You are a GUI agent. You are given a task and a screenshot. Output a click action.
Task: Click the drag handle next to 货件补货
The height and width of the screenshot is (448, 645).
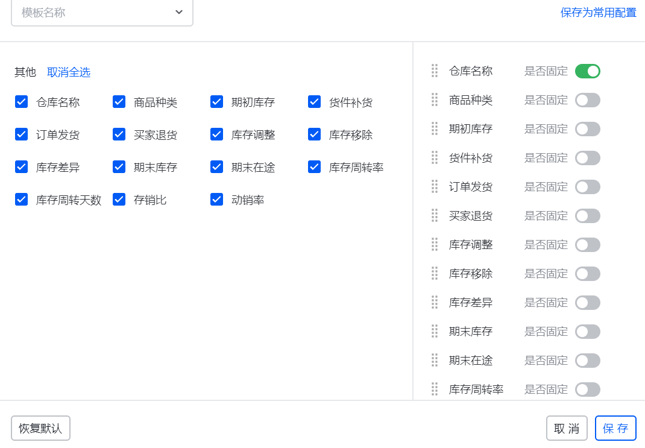[434, 158]
